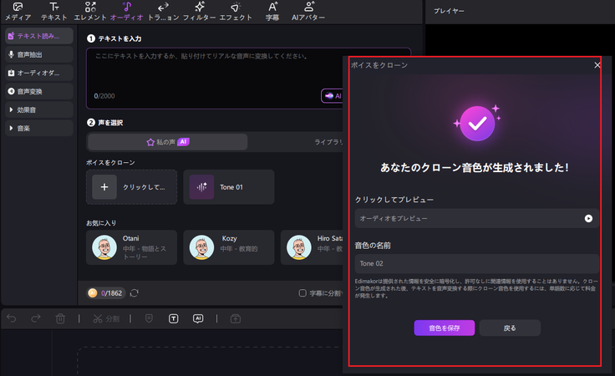Click the trash delete icon

60,318
